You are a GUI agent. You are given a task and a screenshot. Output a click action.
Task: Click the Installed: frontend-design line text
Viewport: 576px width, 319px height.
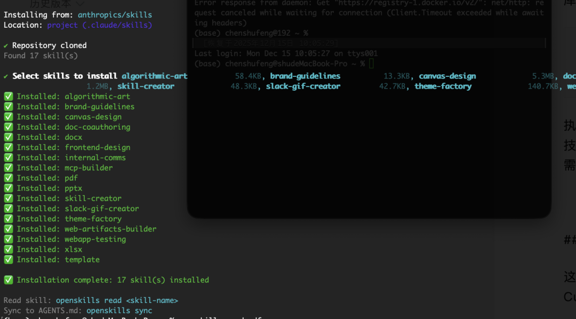click(74, 148)
